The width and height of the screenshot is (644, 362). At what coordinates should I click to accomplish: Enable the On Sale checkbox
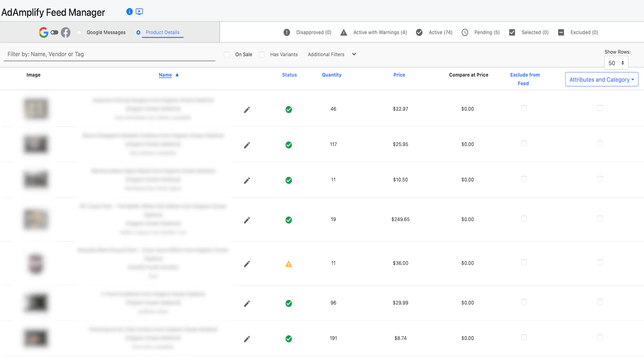point(227,54)
